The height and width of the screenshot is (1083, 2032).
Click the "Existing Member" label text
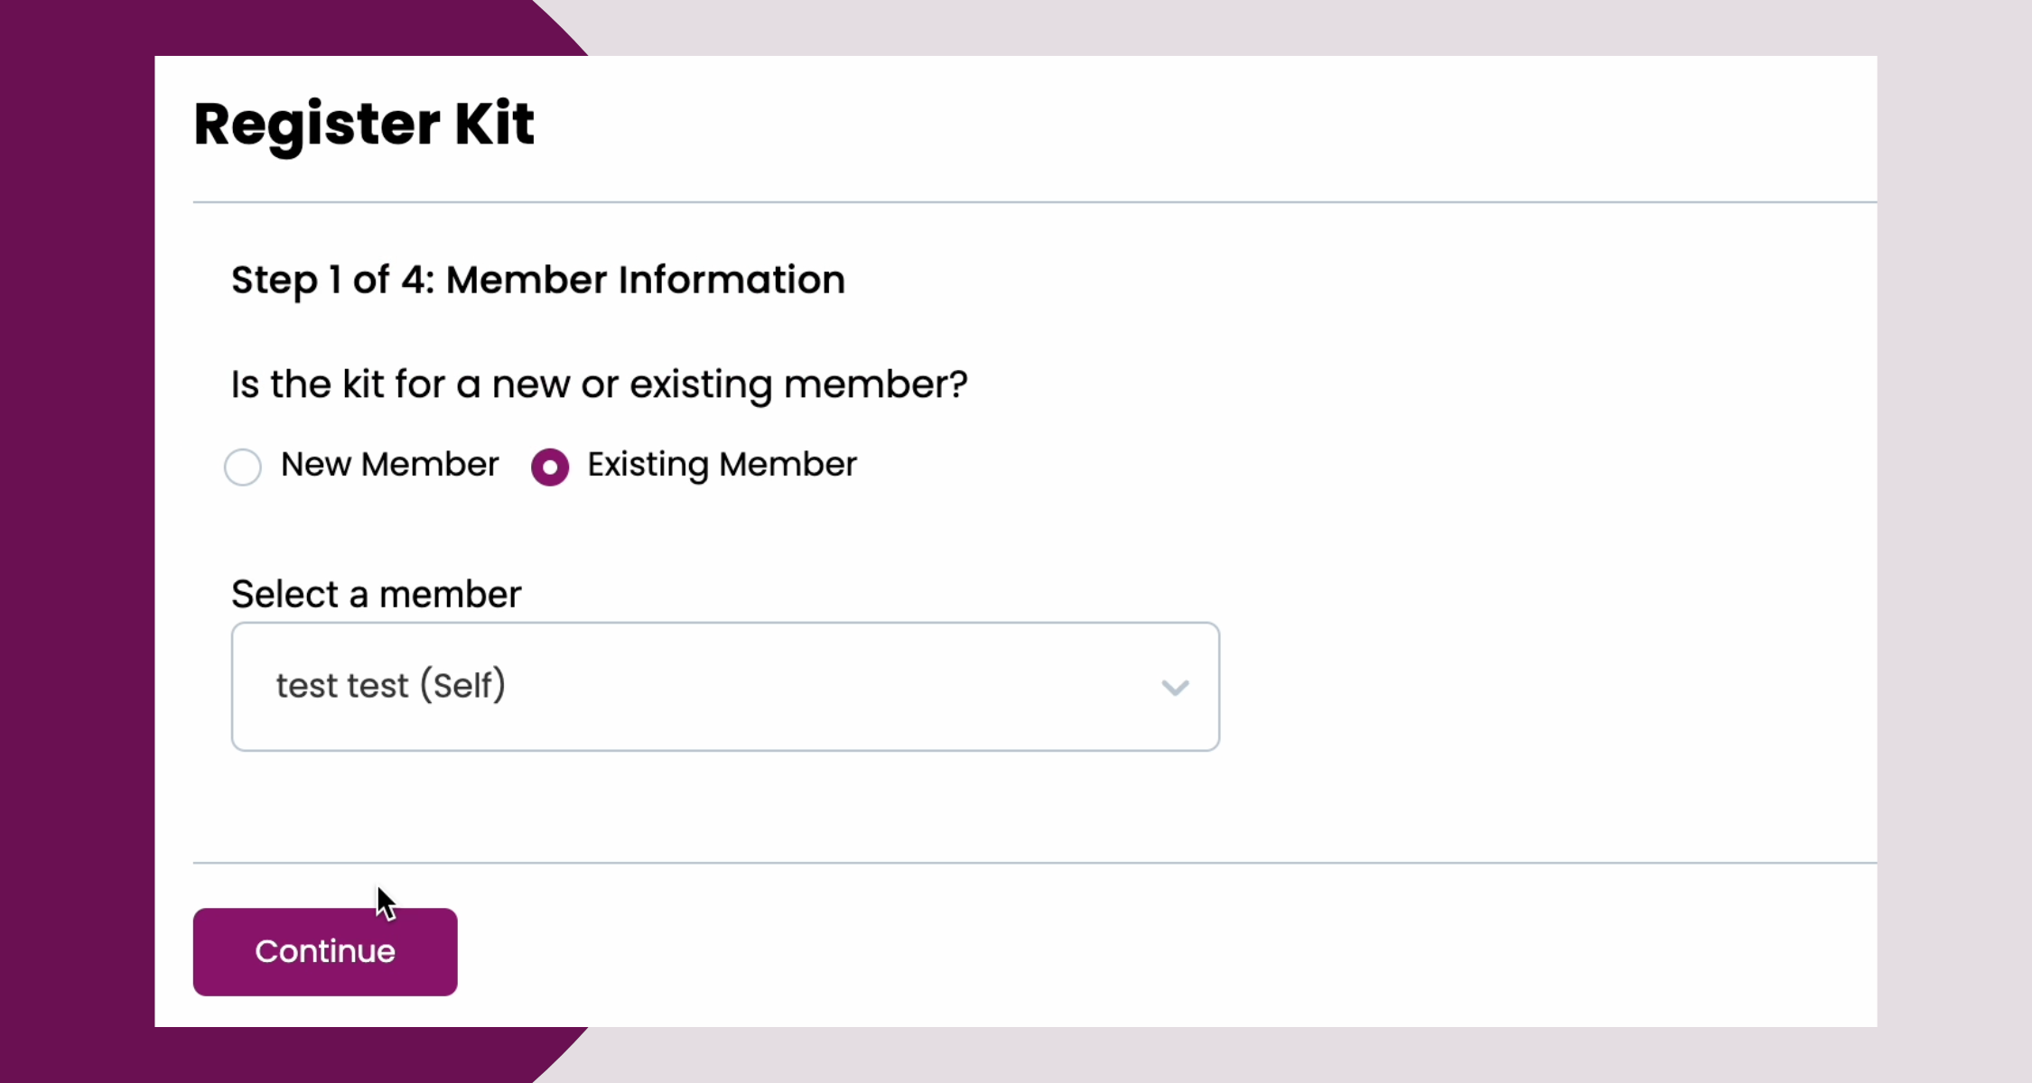(722, 465)
